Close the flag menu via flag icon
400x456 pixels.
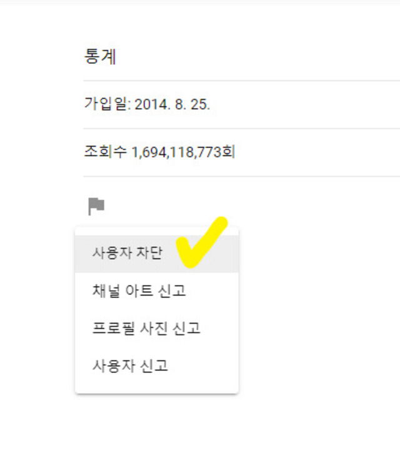[x=96, y=207]
